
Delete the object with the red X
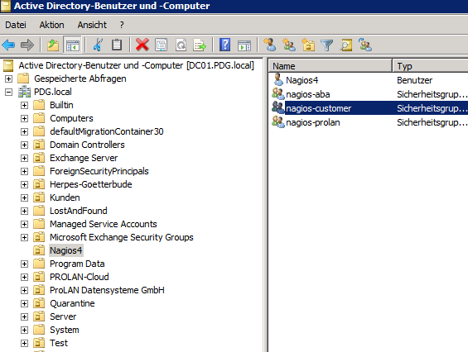click(142, 45)
